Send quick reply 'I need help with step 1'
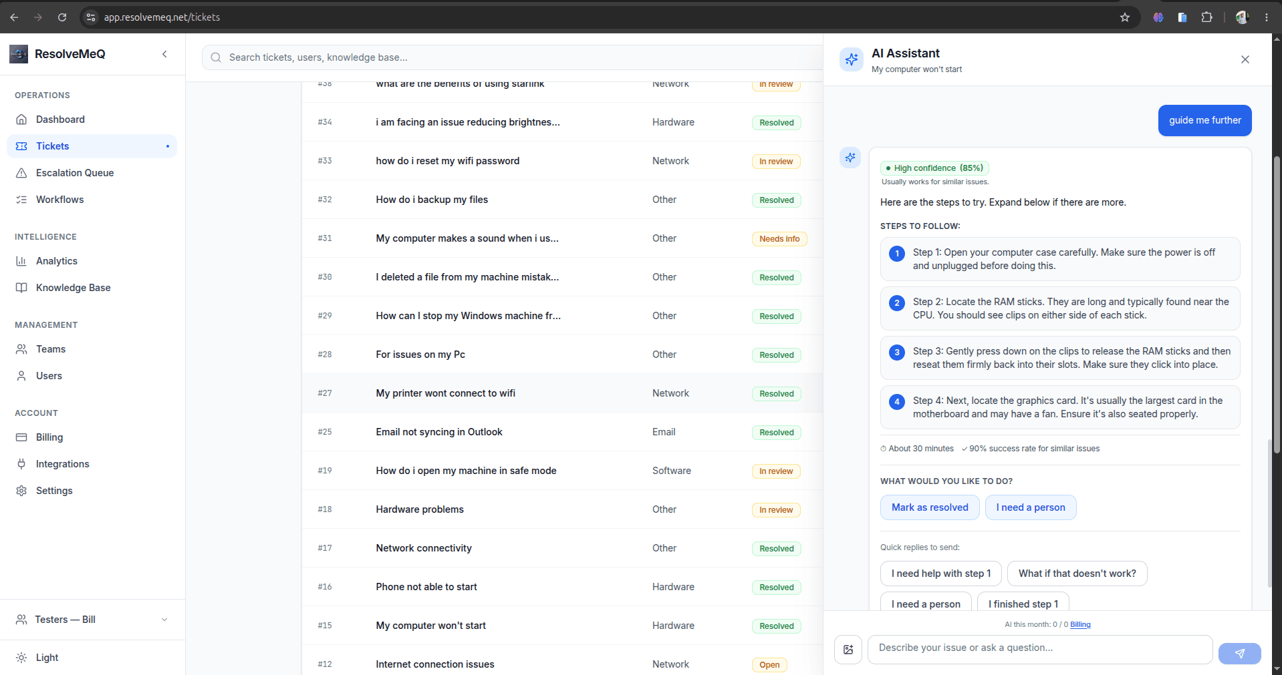This screenshot has width=1282, height=675. click(941, 574)
